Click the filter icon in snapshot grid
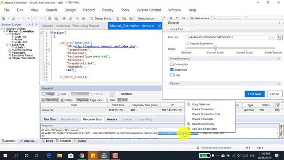Viewport: 284px width, 160px height. pyautogui.click(x=278, y=105)
